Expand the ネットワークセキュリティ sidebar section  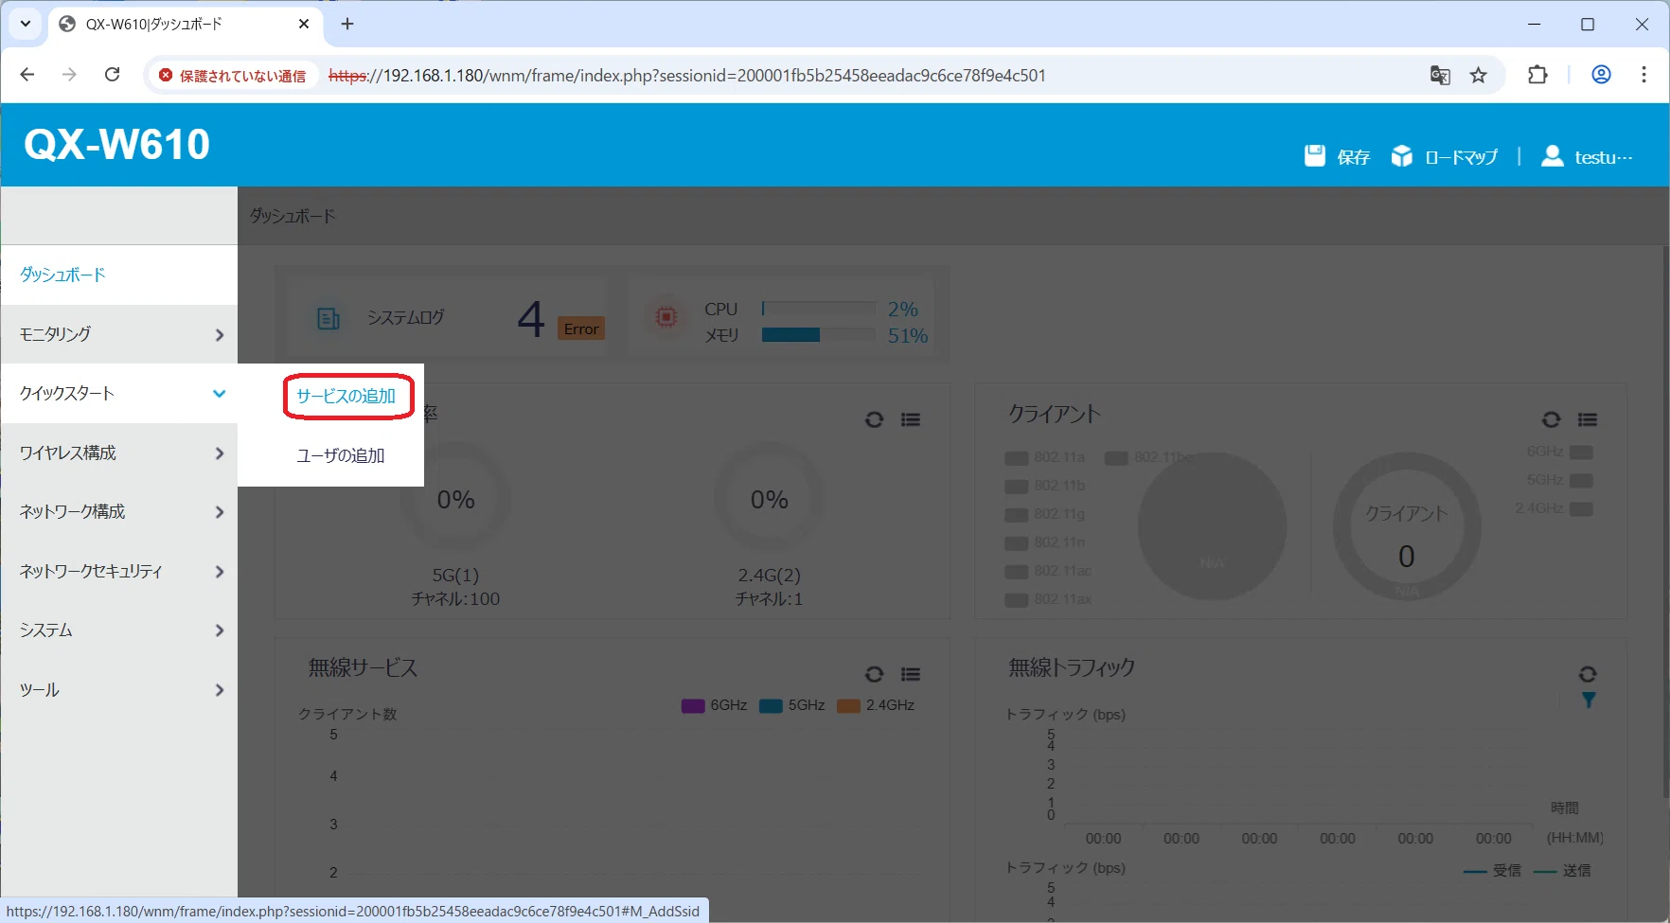click(x=119, y=571)
